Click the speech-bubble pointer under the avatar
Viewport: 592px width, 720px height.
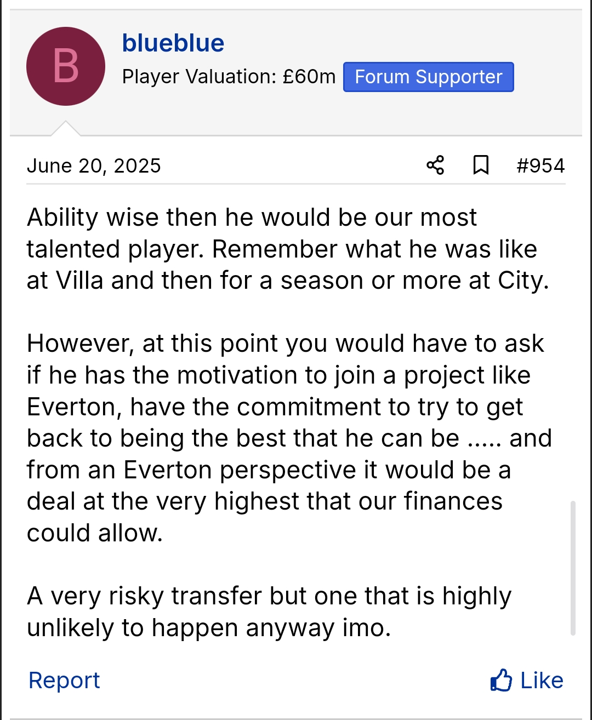(x=66, y=129)
